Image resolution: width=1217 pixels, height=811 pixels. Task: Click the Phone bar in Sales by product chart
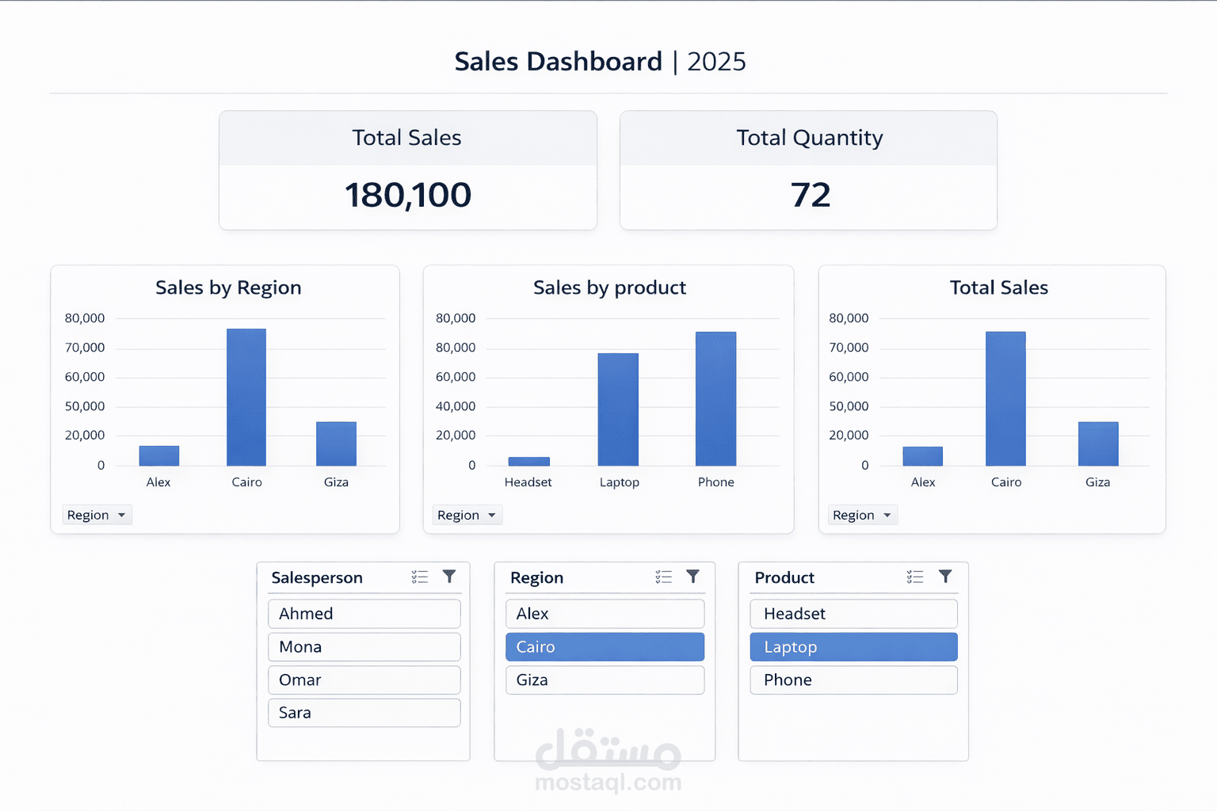point(715,400)
